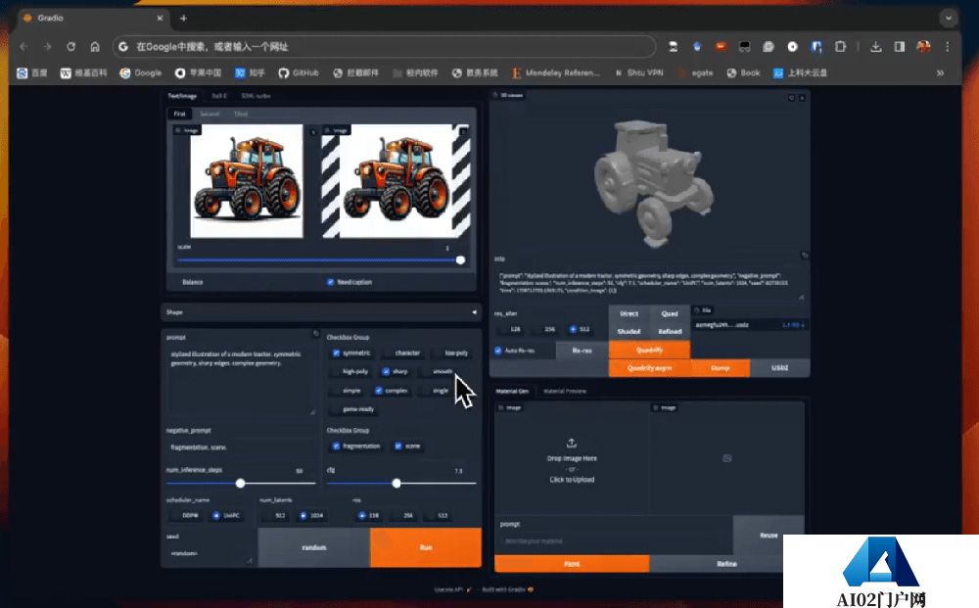Open Book bookmark
Image resolution: width=979 pixels, height=608 pixels.
(x=744, y=73)
